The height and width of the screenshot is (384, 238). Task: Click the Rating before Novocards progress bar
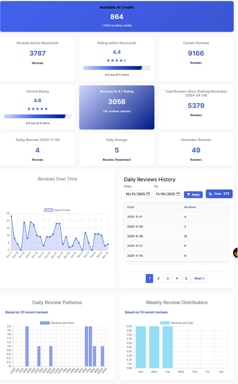(117, 68)
